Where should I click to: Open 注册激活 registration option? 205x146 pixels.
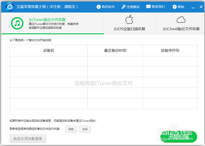click(131, 7)
